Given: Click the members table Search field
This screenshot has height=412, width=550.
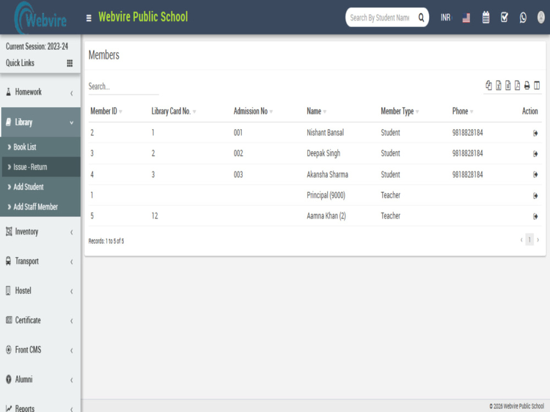Looking at the screenshot, I should (x=123, y=87).
